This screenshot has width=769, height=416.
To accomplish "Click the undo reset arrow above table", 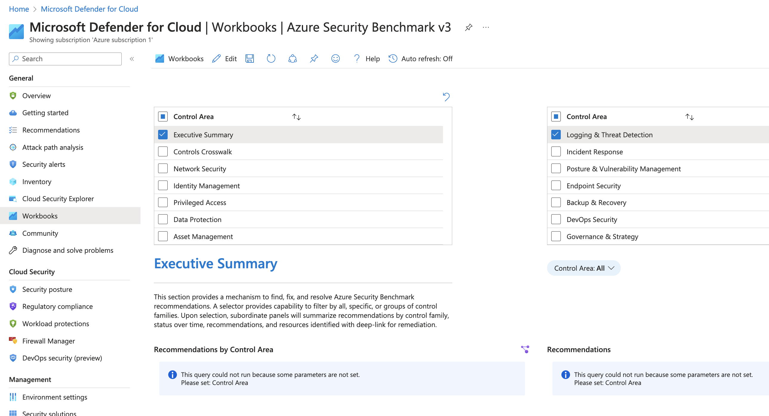I will [x=446, y=97].
